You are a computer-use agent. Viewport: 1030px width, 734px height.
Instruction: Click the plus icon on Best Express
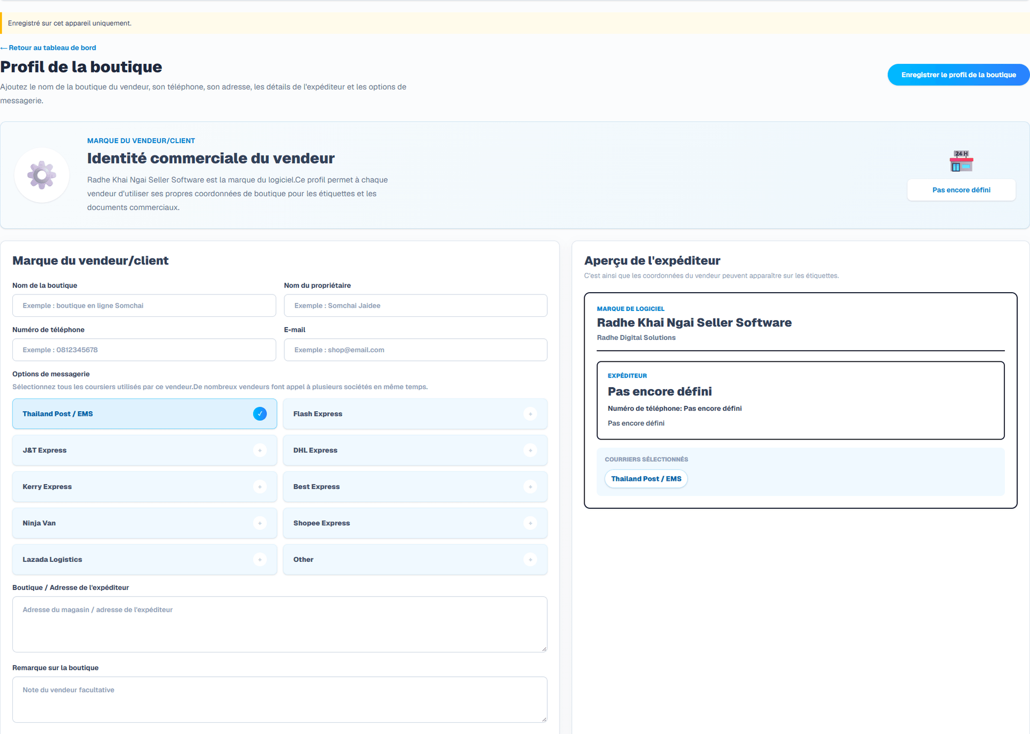point(530,487)
